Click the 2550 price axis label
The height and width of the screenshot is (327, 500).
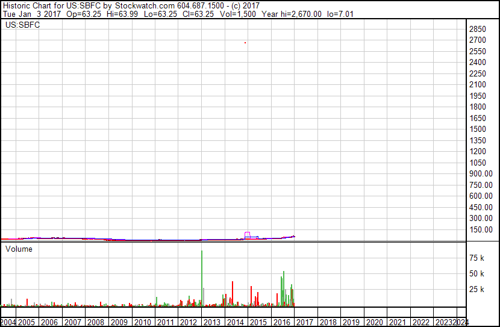[477, 51]
